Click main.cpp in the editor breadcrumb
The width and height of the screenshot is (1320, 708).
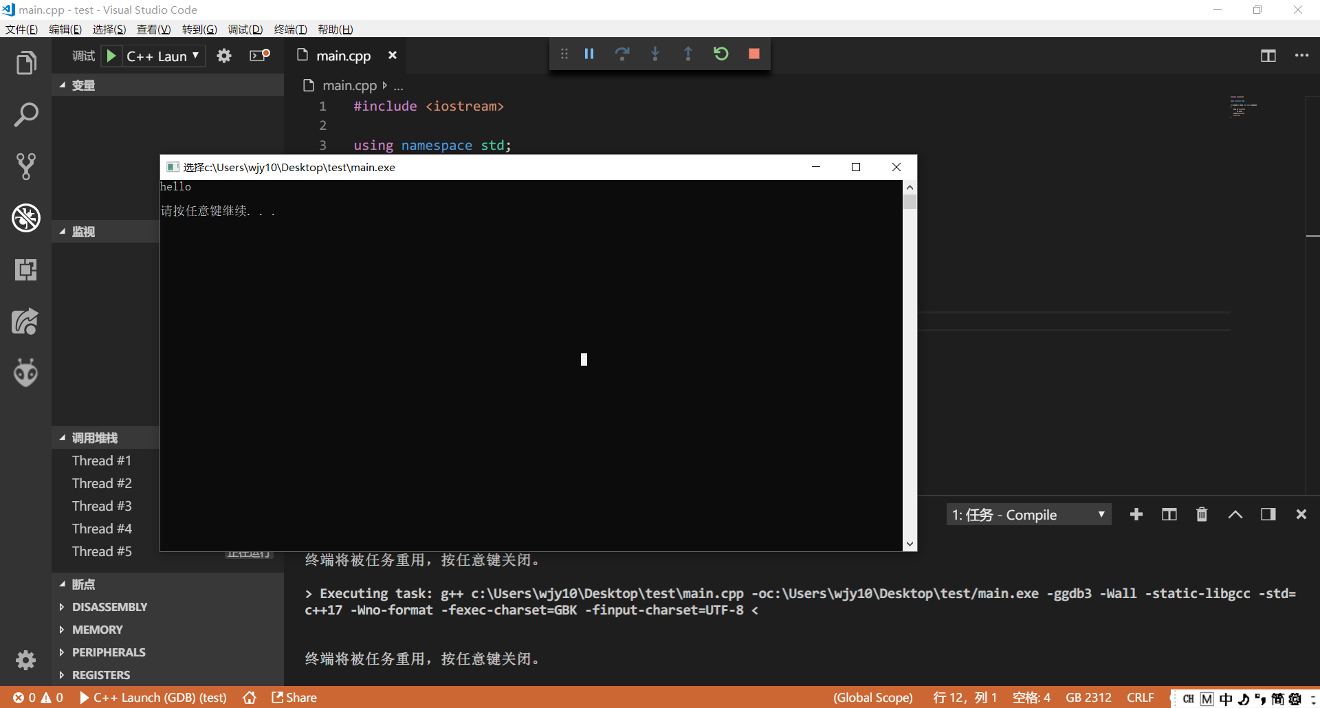(x=349, y=85)
